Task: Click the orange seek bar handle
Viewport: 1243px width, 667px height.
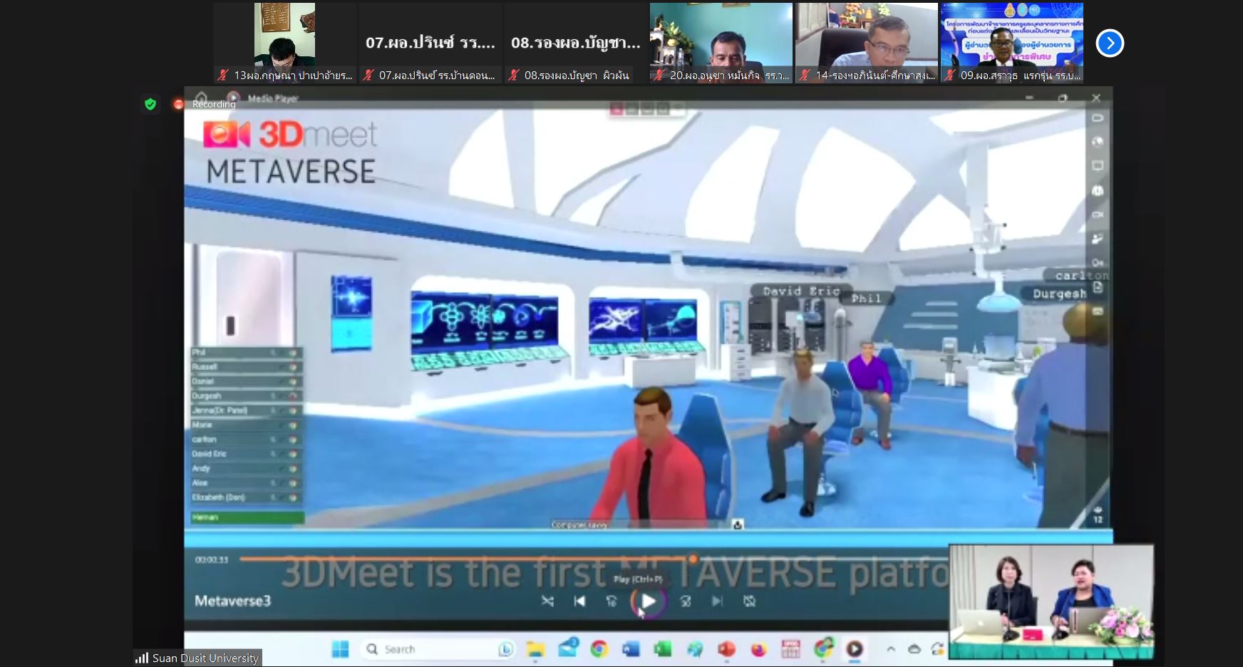Action: click(x=693, y=559)
